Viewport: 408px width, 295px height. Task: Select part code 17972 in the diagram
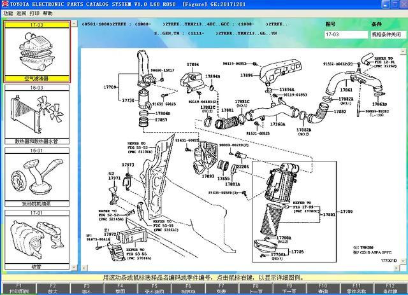110,234
